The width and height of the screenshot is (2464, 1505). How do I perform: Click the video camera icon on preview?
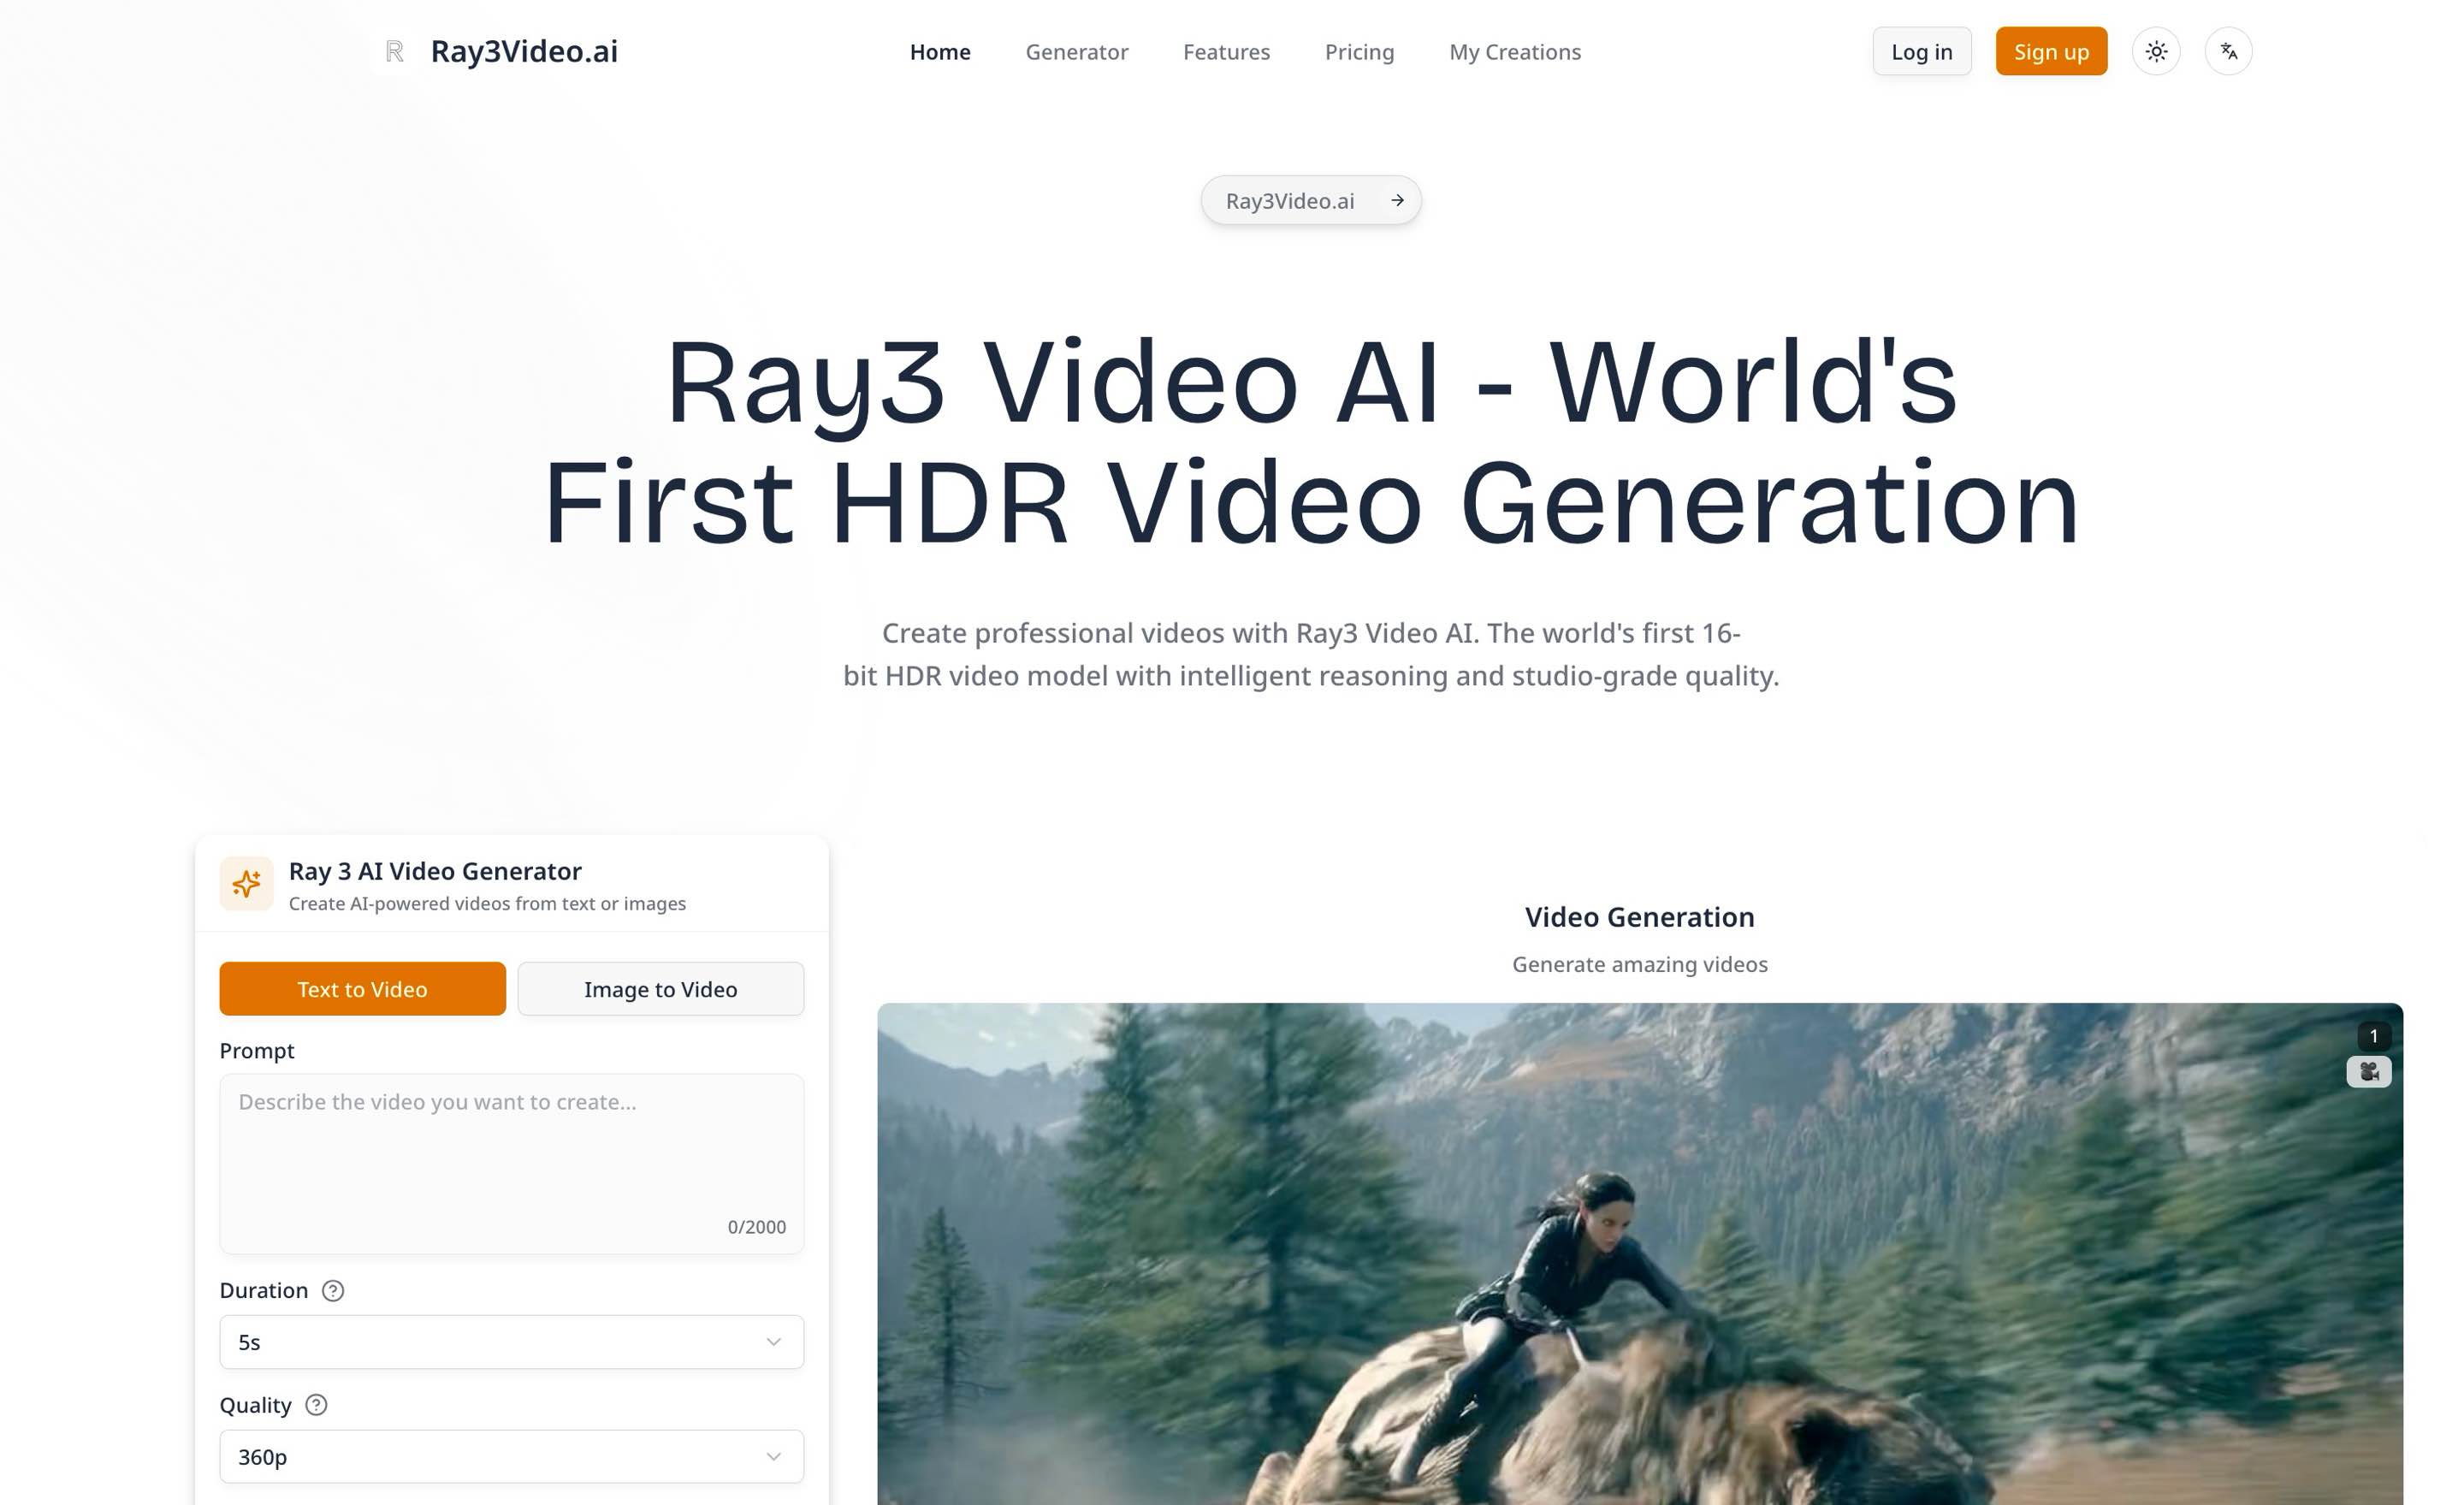2368,1071
